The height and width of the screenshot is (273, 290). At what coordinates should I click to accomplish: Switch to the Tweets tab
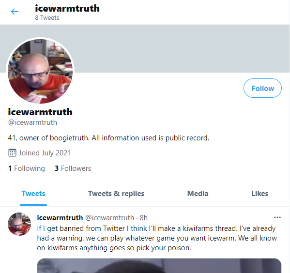pos(33,194)
